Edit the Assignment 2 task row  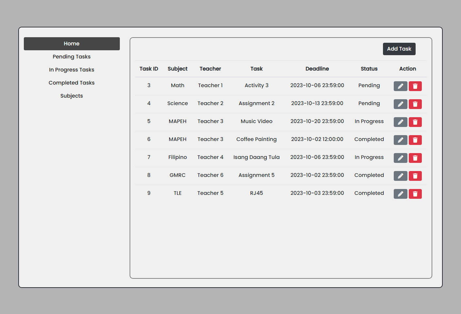click(400, 104)
